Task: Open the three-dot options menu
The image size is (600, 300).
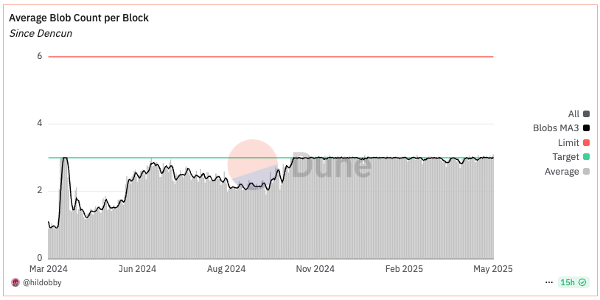Action: (x=548, y=283)
